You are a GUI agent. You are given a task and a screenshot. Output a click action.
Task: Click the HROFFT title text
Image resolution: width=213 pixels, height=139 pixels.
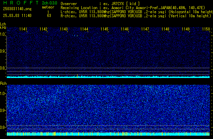pyautogui.click(x=21, y=3)
